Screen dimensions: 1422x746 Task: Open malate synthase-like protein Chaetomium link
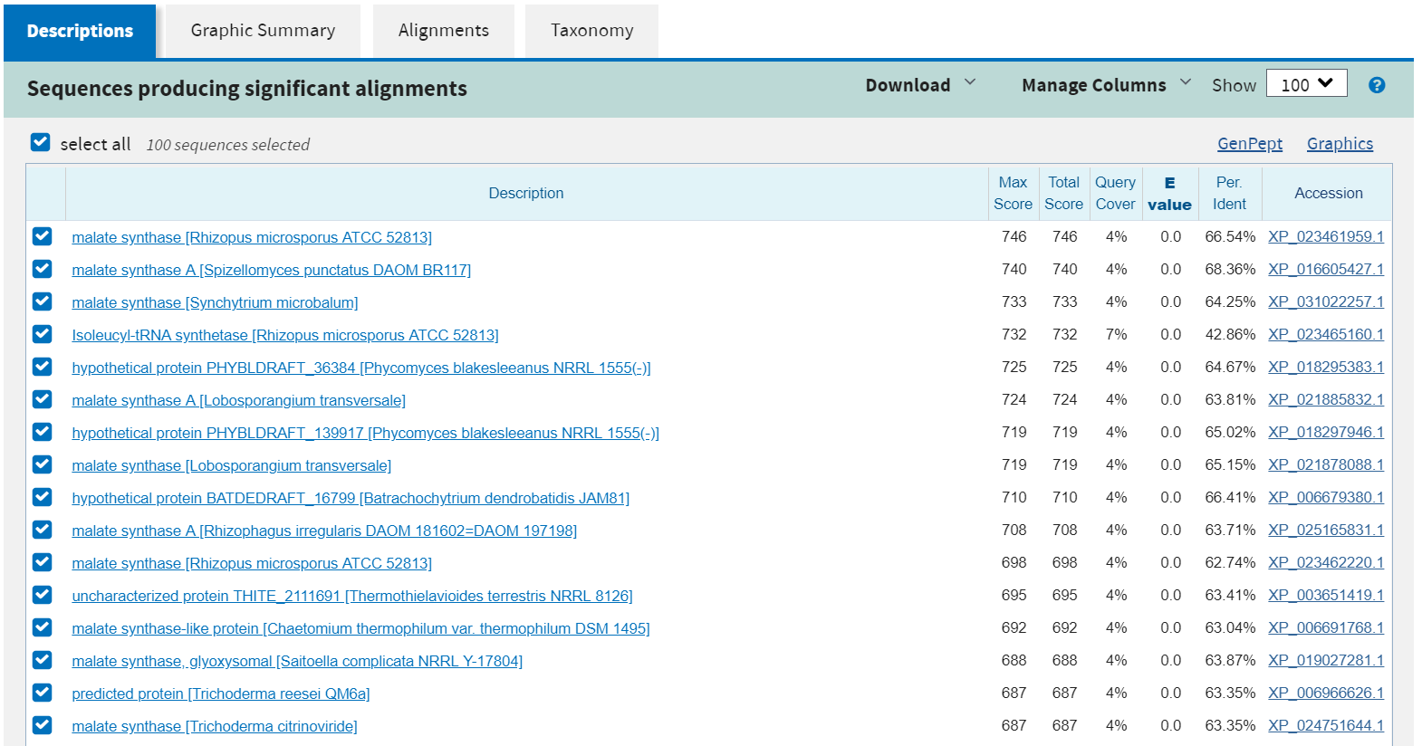click(x=360, y=628)
